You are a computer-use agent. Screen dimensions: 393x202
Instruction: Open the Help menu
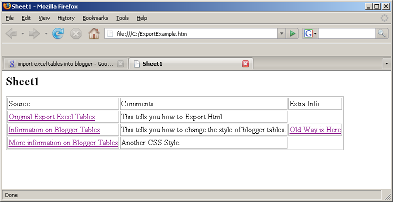(x=142, y=18)
